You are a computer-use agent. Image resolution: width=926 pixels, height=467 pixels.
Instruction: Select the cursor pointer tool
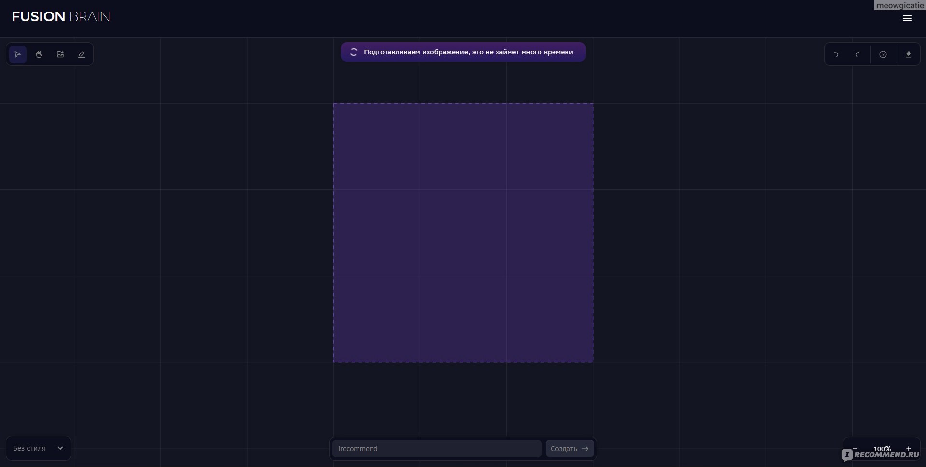pos(18,54)
